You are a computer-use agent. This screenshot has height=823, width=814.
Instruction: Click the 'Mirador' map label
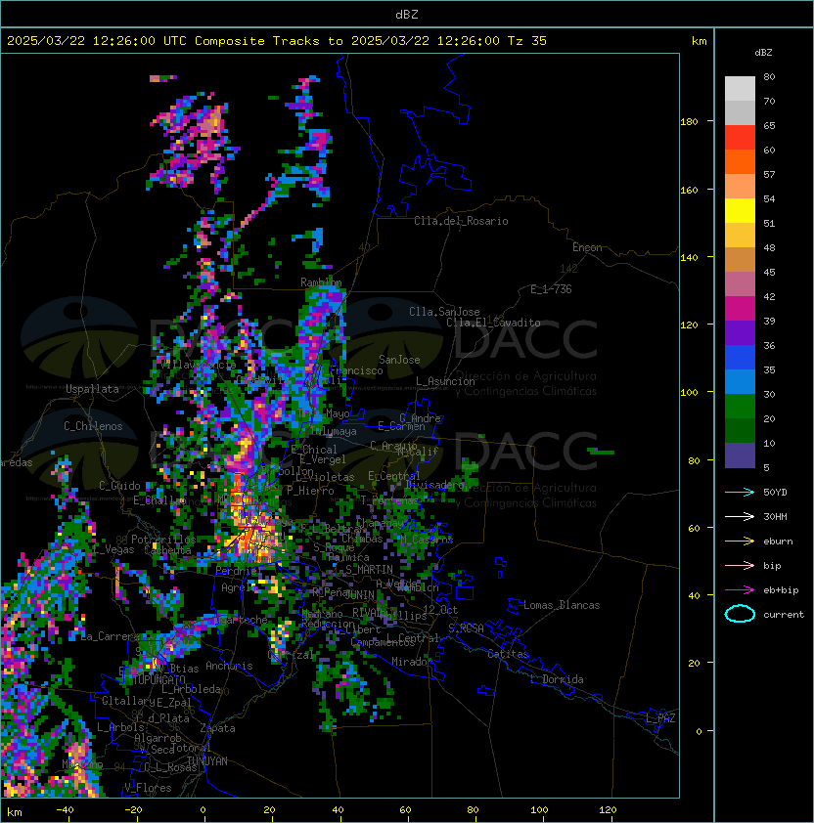412,662
